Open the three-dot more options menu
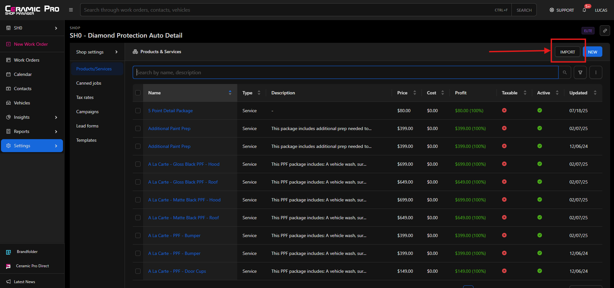Screen dimensions: 614x288 click(596, 73)
